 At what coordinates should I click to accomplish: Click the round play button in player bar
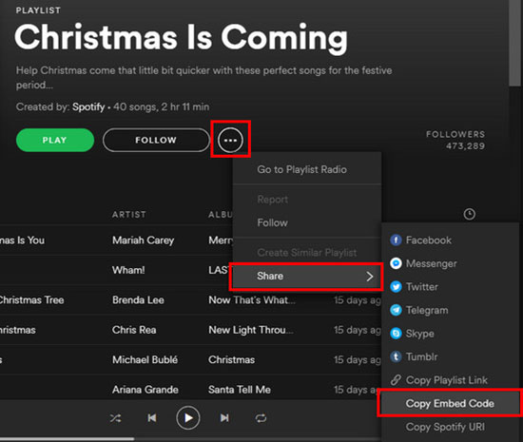coord(188,418)
